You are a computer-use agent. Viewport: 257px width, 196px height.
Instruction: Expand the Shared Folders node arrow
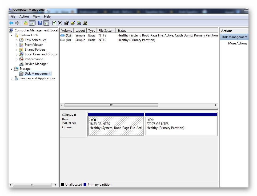[x=17, y=50]
